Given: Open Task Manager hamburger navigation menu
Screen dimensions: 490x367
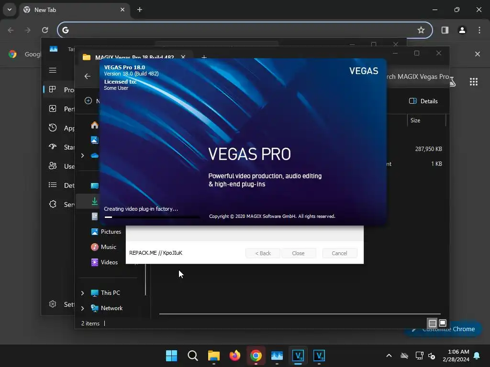Looking at the screenshot, I should [53, 70].
